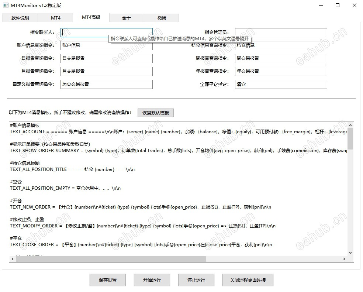Click the #修改止损、止盈 comment line
The height and width of the screenshot is (292, 363).
(x=27, y=220)
